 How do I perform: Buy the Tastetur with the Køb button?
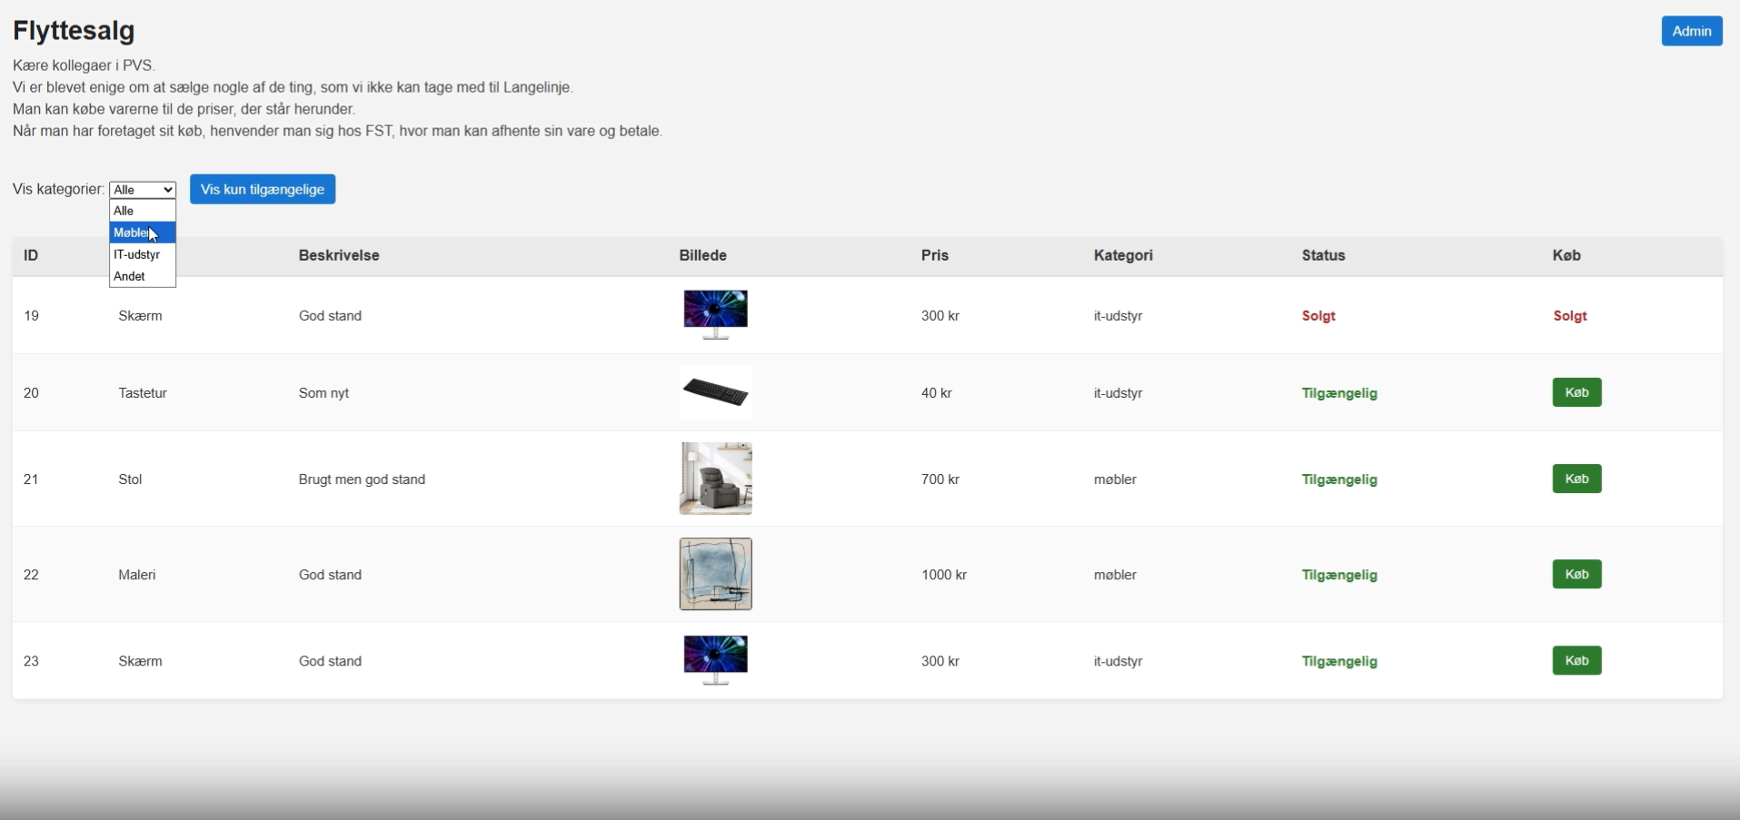pyautogui.click(x=1576, y=393)
